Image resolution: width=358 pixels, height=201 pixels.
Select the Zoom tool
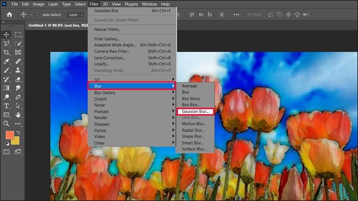6,123
